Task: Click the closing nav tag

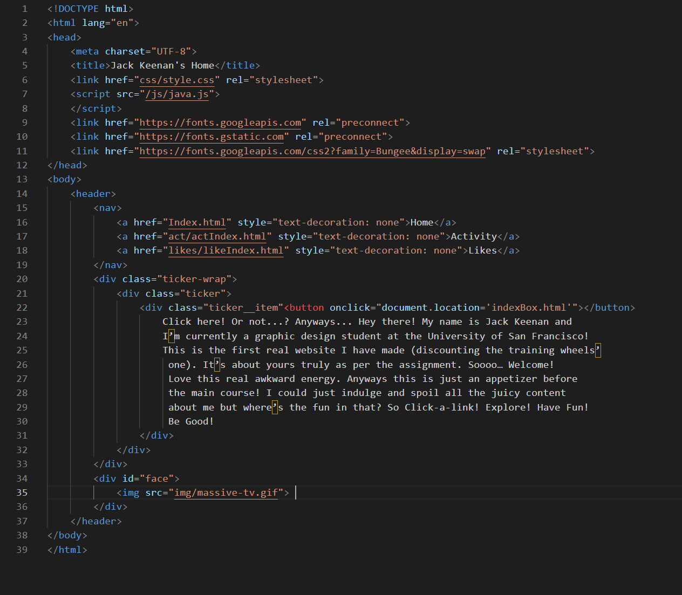Action: click(x=111, y=265)
